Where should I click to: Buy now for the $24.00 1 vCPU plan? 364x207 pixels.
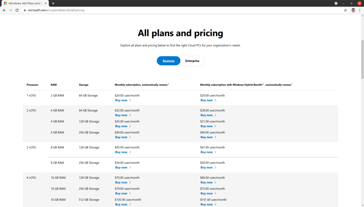(123, 100)
